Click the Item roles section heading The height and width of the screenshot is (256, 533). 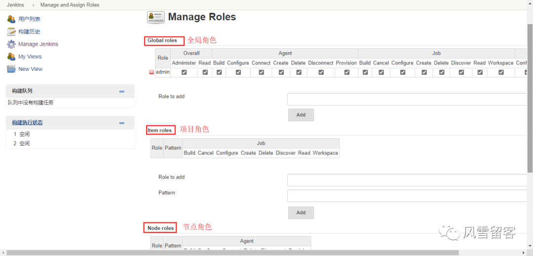(160, 130)
